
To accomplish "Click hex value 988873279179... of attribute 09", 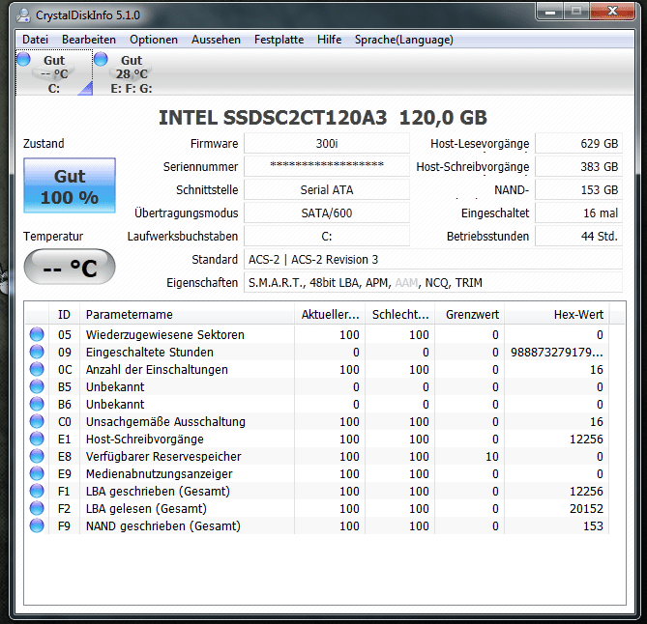I will tap(557, 352).
